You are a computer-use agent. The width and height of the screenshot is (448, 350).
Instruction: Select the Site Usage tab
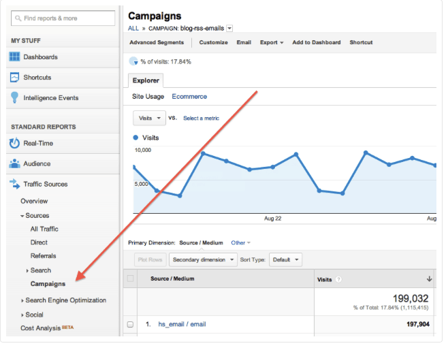click(x=148, y=96)
